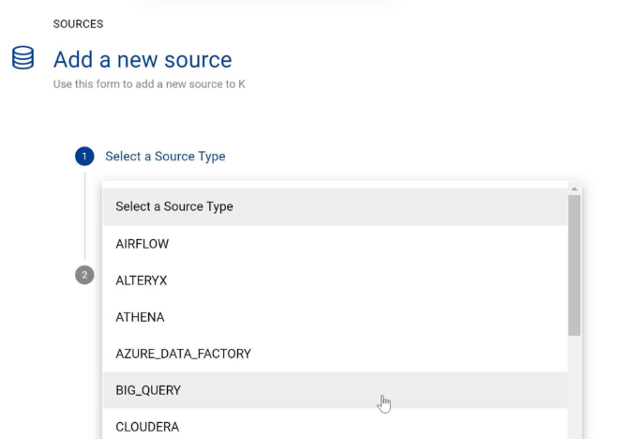This screenshot has width=617, height=439.
Task: Click the database stack icon beside the heading
Action: click(x=23, y=58)
